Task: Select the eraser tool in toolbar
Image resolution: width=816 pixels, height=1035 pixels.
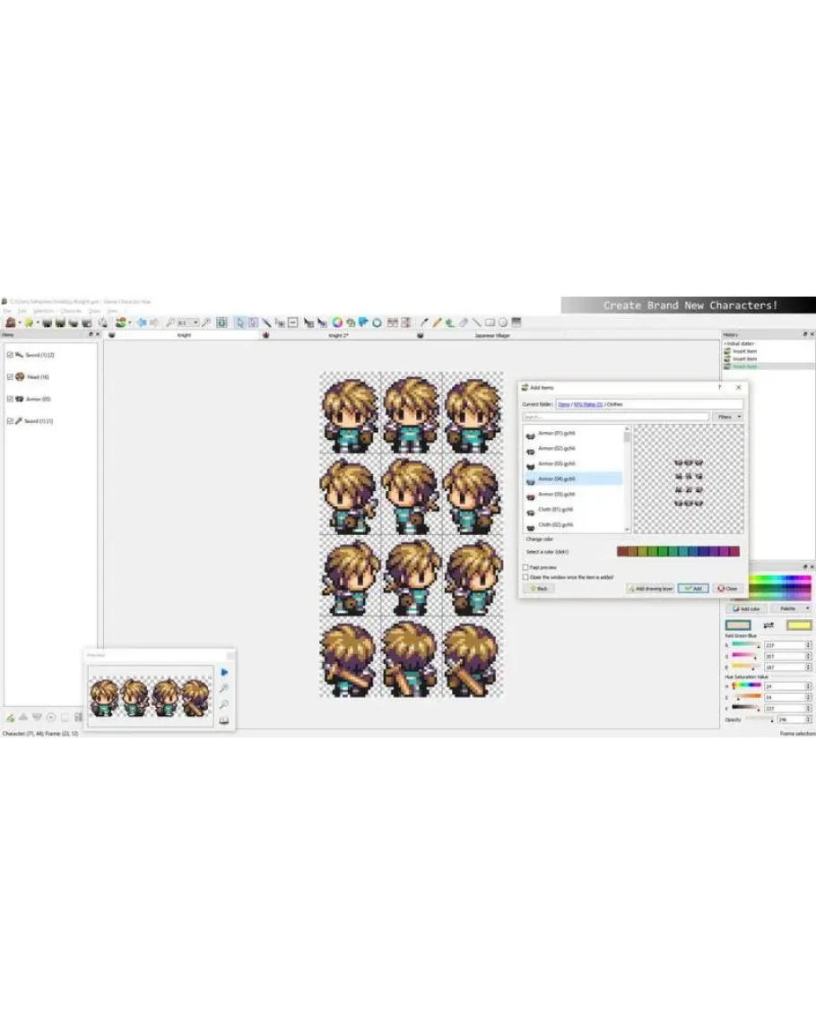Action: 464,323
